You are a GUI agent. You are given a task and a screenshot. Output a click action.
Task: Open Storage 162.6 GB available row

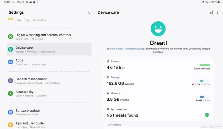pos(158,82)
